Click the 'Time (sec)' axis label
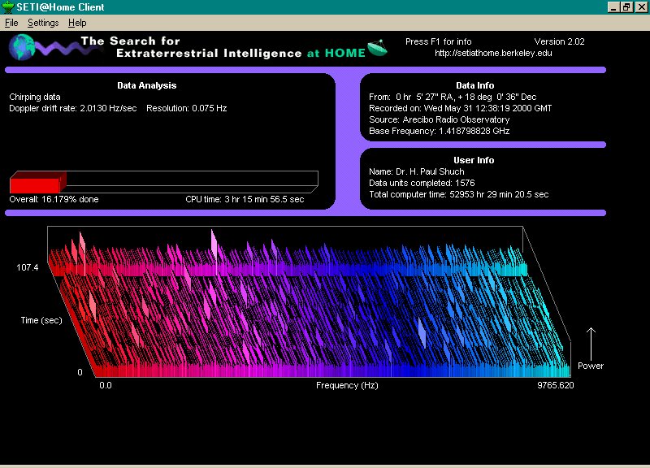Image resolution: width=650 pixels, height=468 pixels. tap(41, 320)
